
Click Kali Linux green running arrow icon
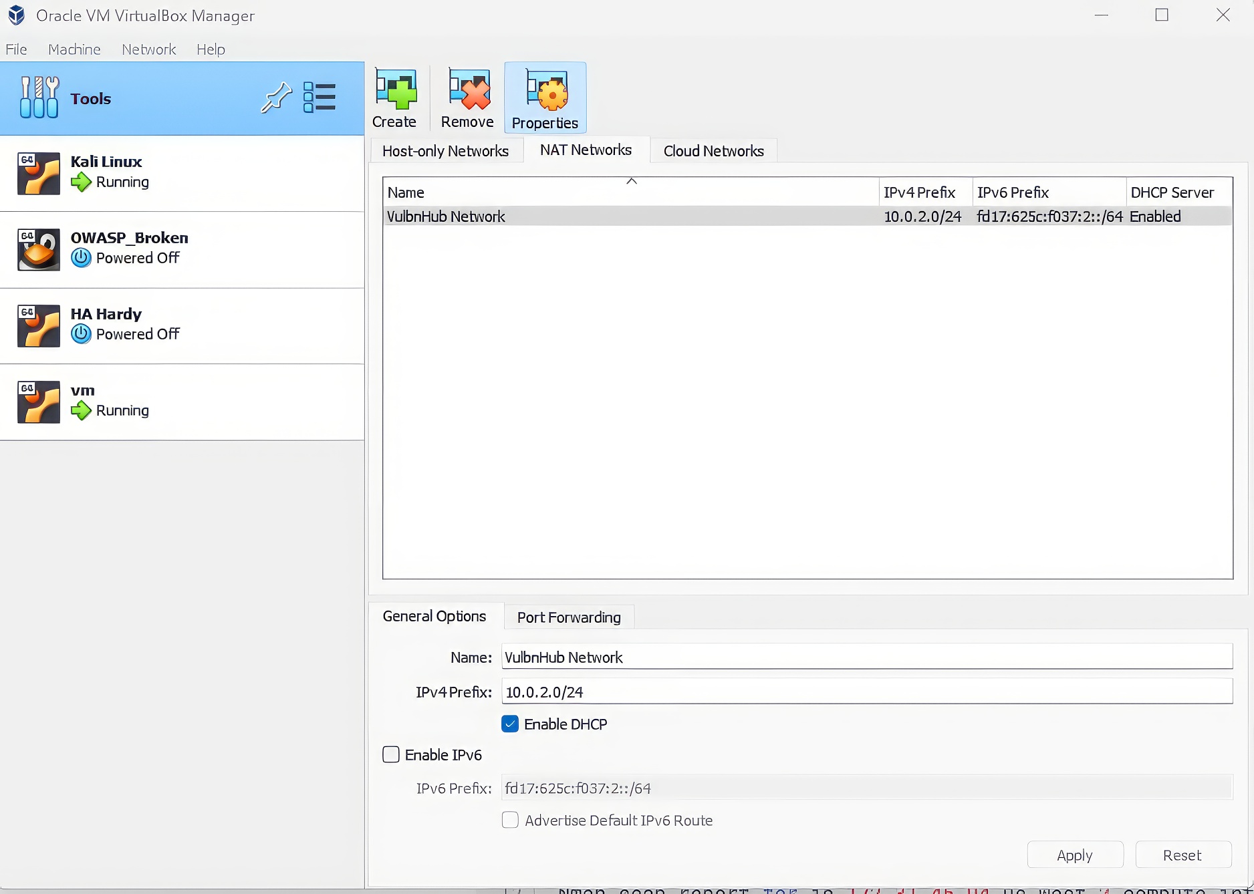point(82,182)
